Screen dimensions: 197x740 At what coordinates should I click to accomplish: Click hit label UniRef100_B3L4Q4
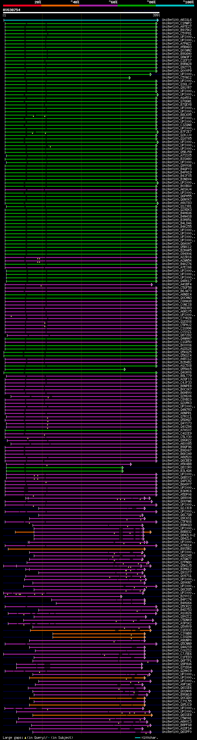point(177,471)
